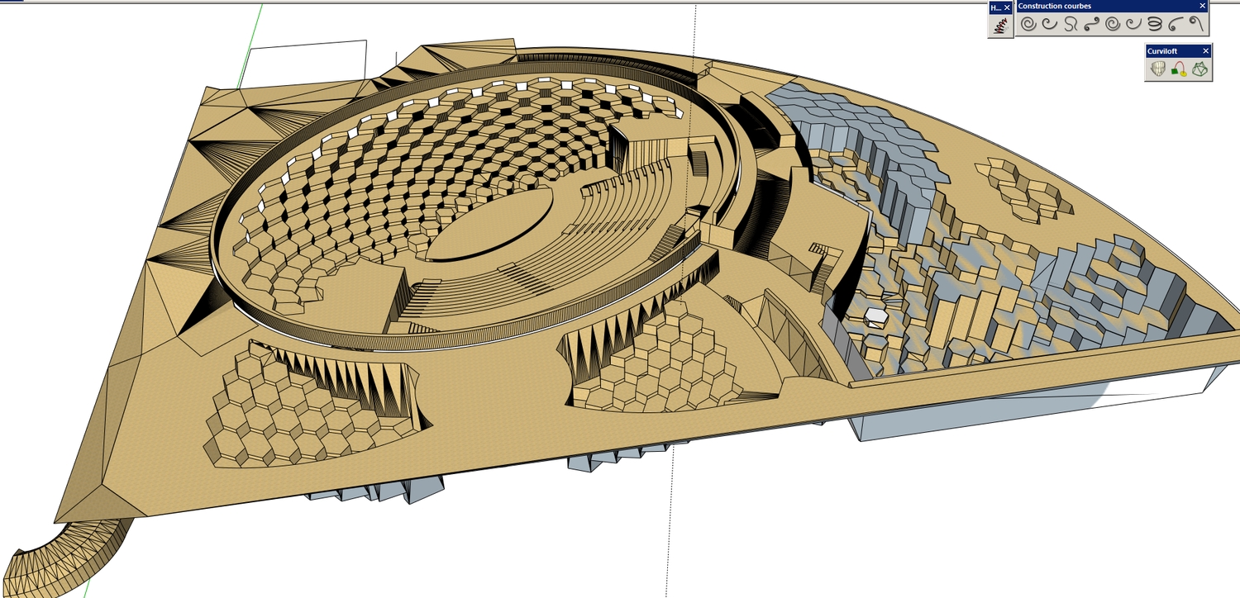Select the eighth curl-with-tail curve tool

tap(1176, 24)
